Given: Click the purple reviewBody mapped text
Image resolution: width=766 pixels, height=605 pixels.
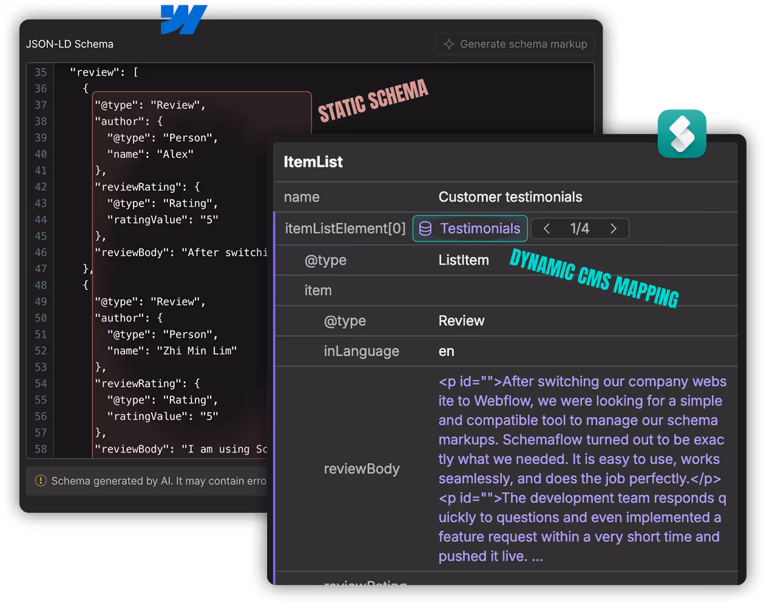Looking at the screenshot, I should point(582,469).
